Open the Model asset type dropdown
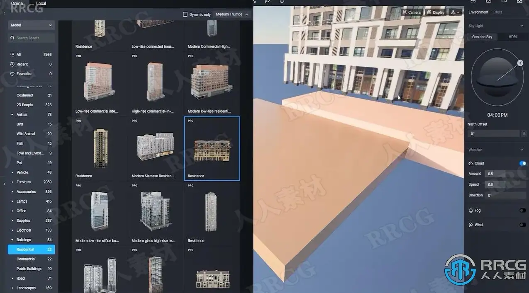529x293 pixels. [31, 25]
